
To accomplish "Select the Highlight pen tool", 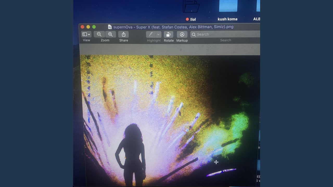I will coord(151,34).
